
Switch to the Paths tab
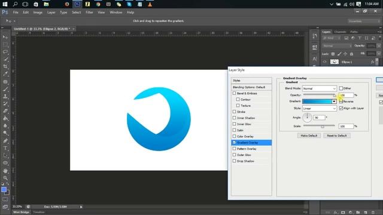click(354, 32)
